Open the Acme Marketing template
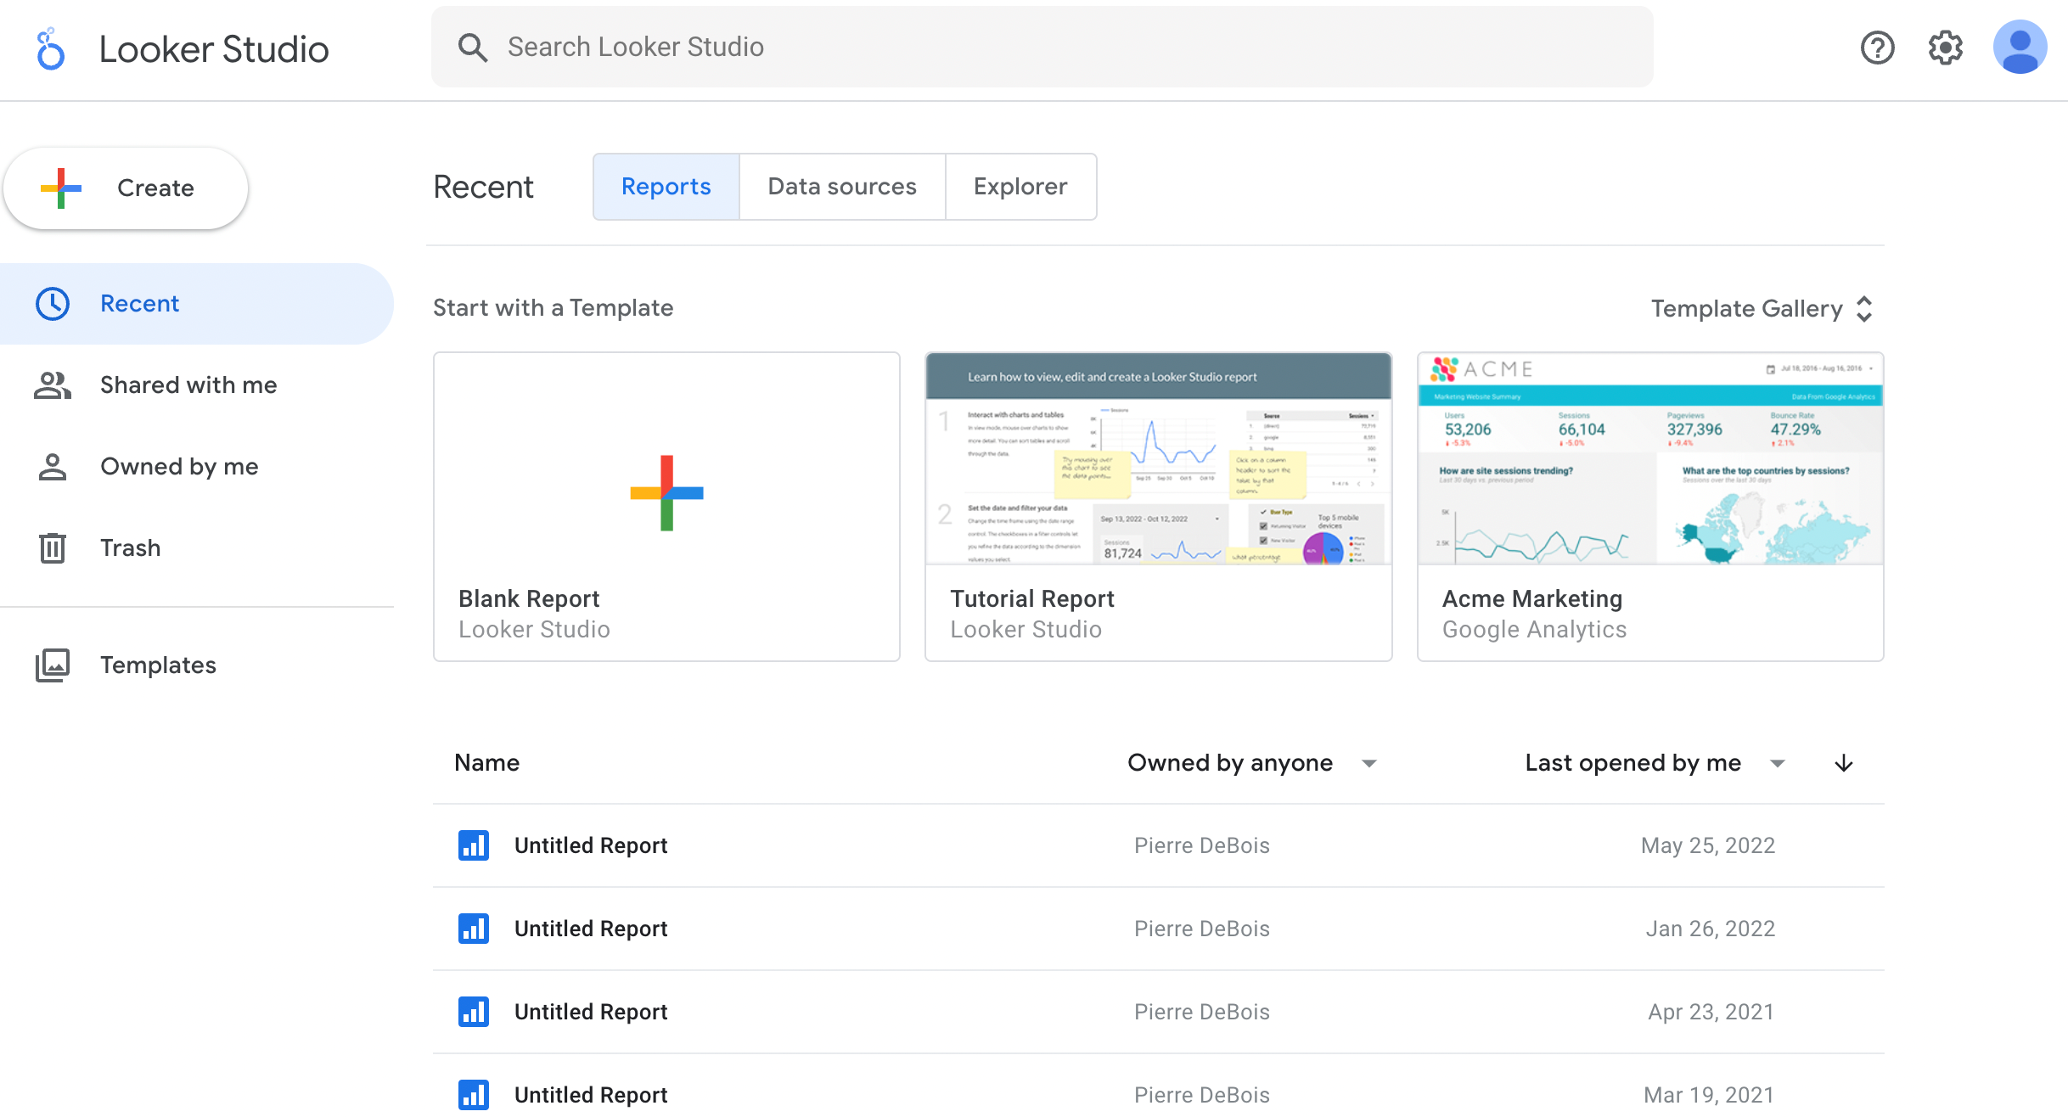The height and width of the screenshot is (1117, 2068). tap(1649, 507)
